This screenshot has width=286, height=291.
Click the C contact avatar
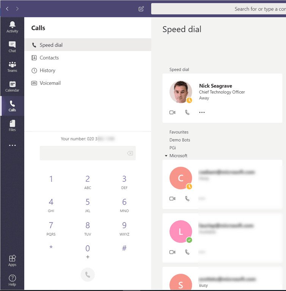tap(181, 178)
